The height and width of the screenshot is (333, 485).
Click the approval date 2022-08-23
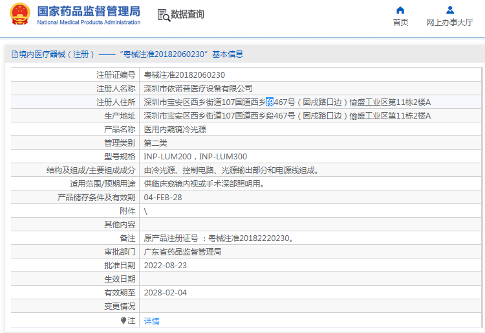pyautogui.click(x=165, y=265)
